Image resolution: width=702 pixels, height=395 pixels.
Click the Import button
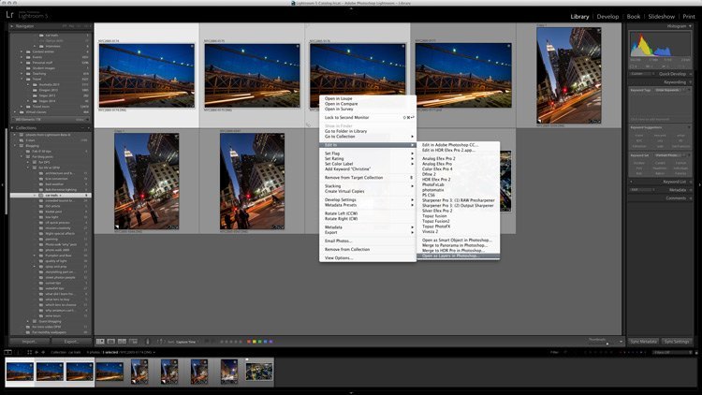pyautogui.click(x=30, y=342)
